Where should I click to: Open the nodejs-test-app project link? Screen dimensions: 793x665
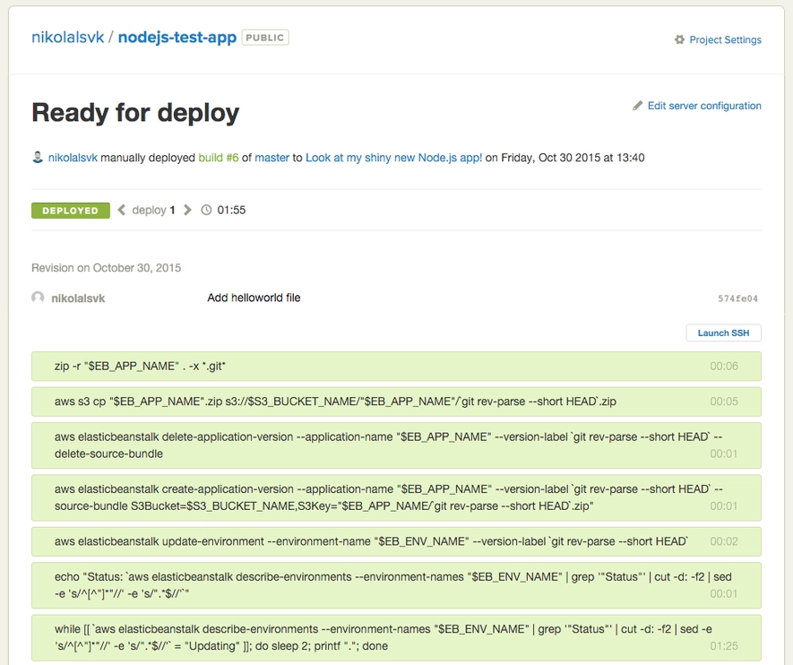[x=177, y=38]
